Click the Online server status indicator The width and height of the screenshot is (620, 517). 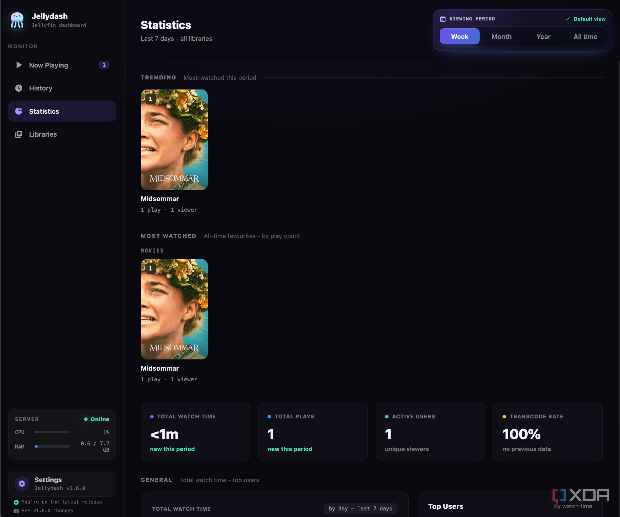(97, 419)
